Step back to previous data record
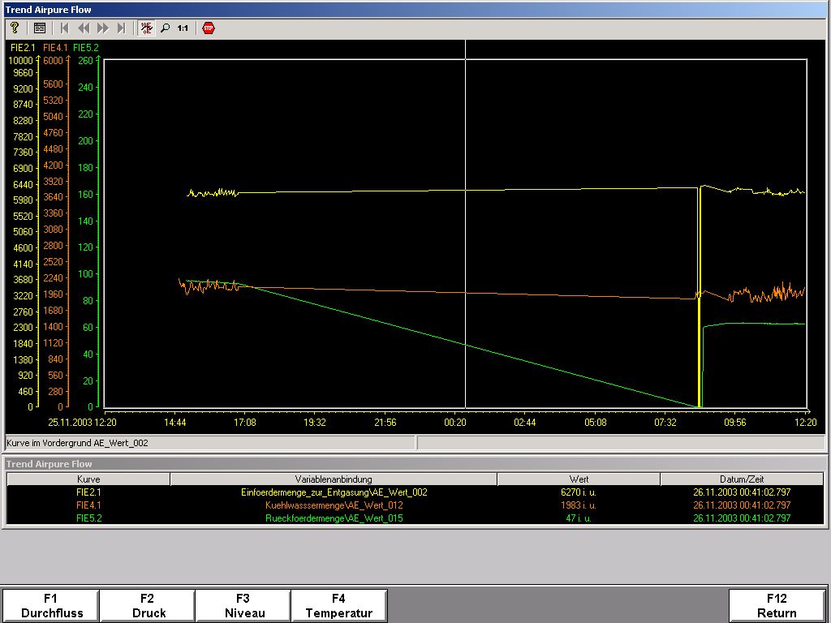The height and width of the screenshot is (623, 831). (84, 28)
